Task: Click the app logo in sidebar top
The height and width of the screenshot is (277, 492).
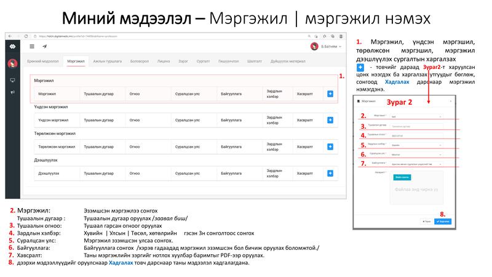Action: coord(12,46)
